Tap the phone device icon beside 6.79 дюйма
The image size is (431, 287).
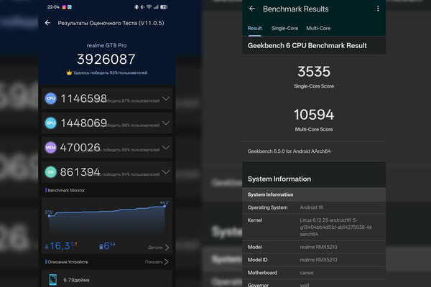(52, 278)
